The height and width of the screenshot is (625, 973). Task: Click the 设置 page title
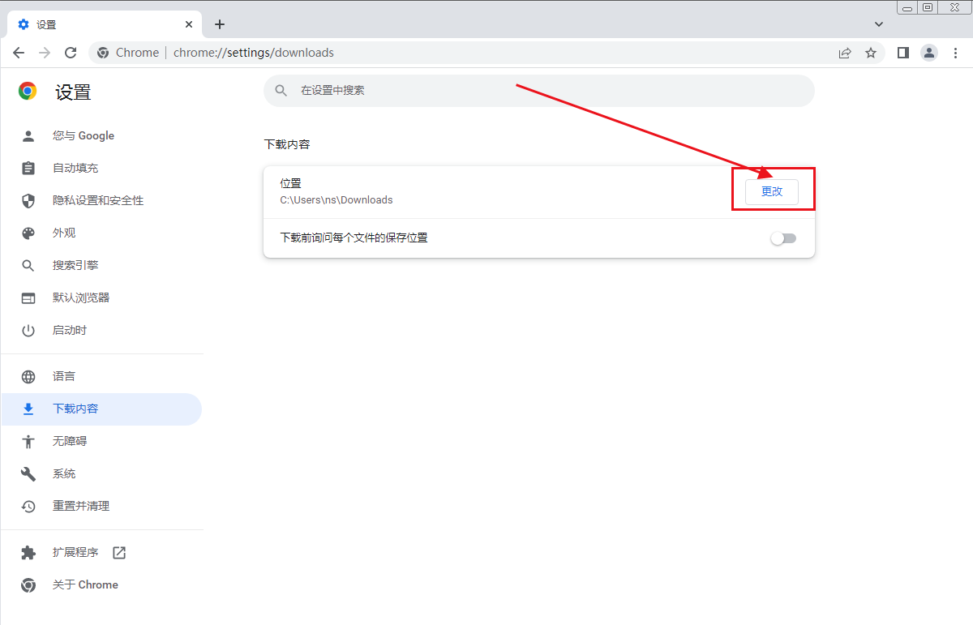[73, 92]
